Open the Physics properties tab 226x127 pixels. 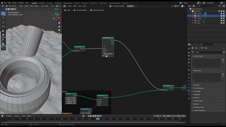(x=189, y=84)
